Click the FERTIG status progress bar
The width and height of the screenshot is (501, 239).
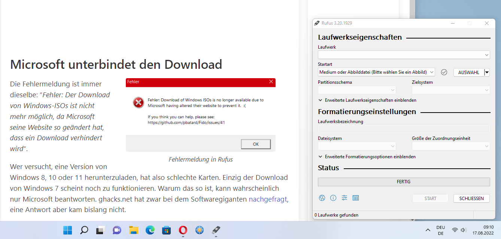[x=404, y=182]
